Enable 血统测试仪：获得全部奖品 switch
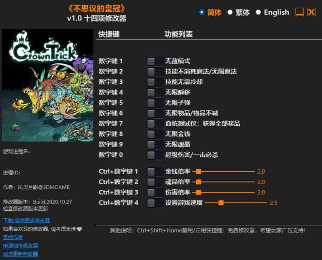322x260 pixels. point(154,124)
